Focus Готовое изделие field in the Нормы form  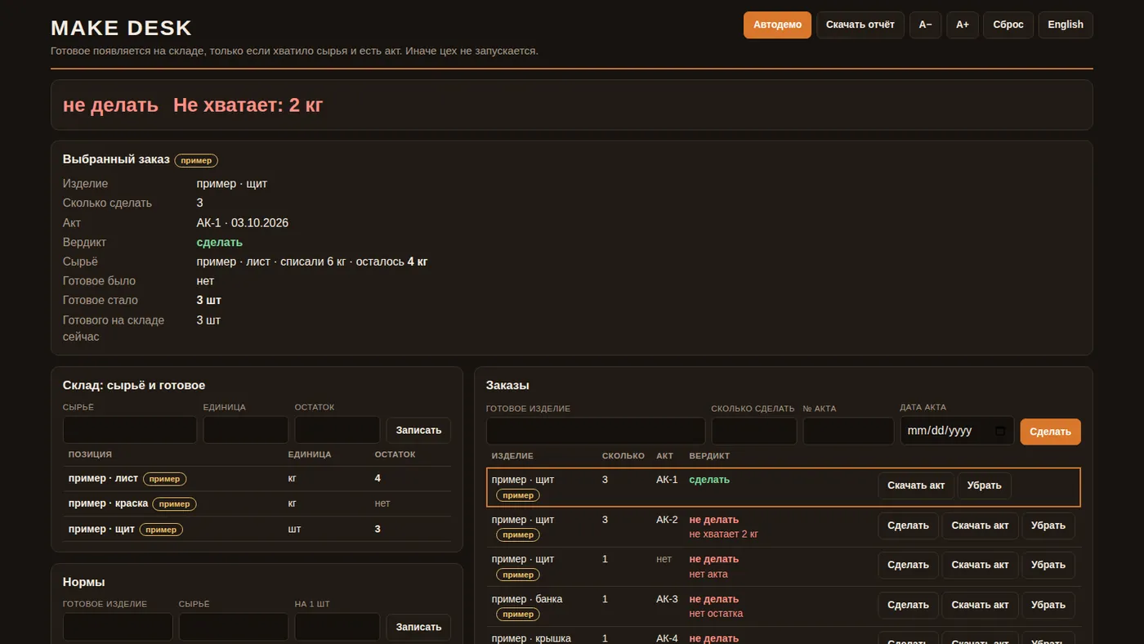click(118, 627)
